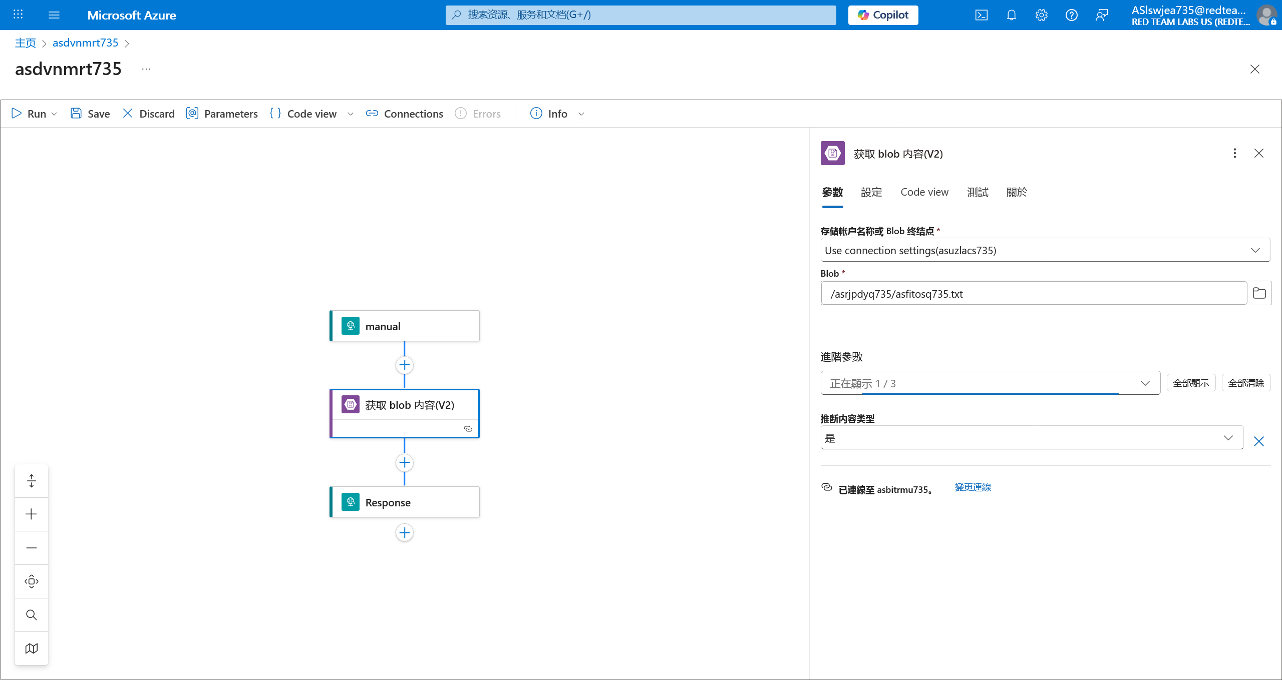The width and height of the screenshot is (1282, 680).
Task: Open the 進階參數 parameters dropdown
Action: [1145, 383]
